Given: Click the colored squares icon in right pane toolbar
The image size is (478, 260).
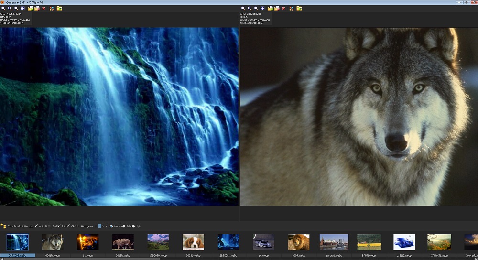Looking at the screenshot, I should coord(291,8).
